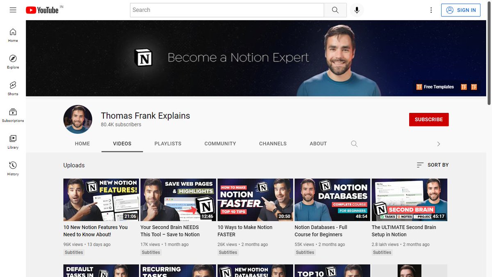Focus the Search input field
The image size is (492, 277).
pyautogui.click(x=227, y=10)
